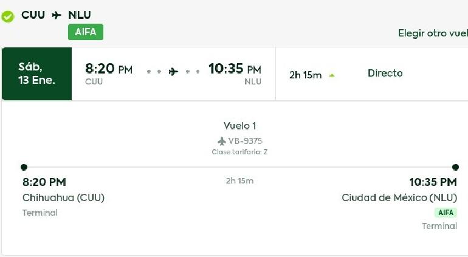Click the small AIFA tag near Terminal
Viewport: 468px width, 257px height.
click(x=446, y=213)
